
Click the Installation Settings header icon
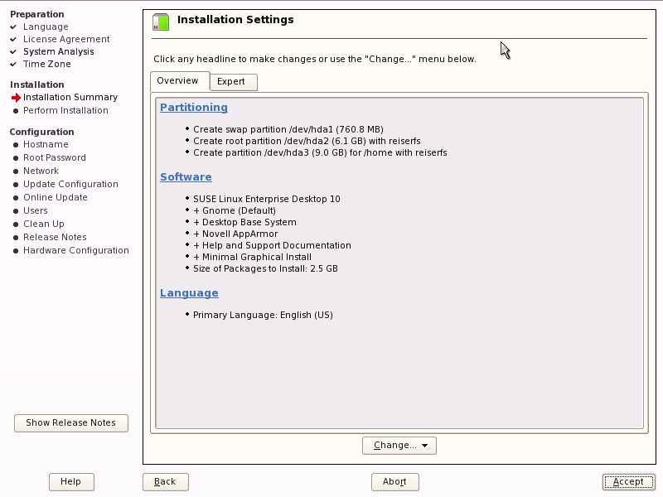(161, 22)
